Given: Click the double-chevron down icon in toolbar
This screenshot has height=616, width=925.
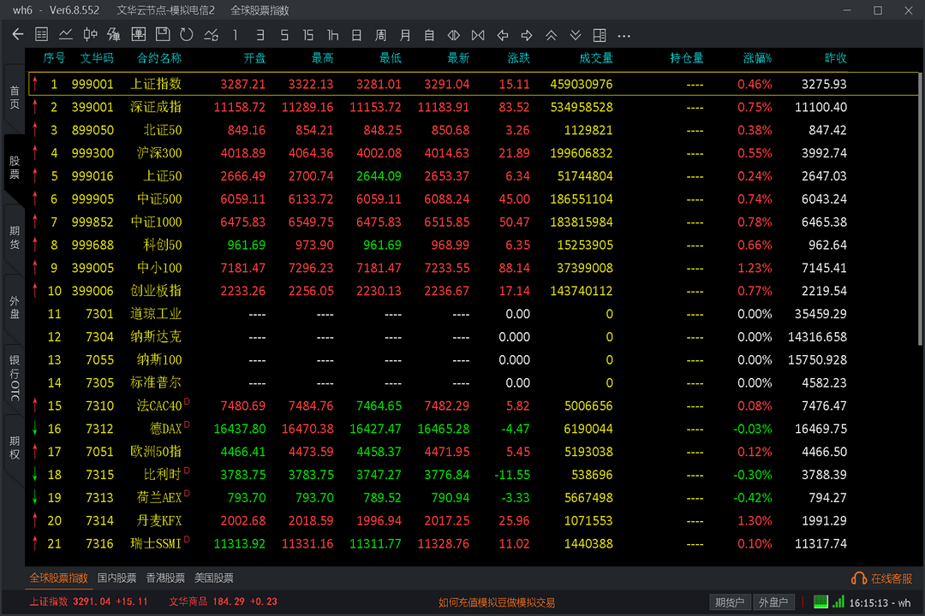Looking at the screenshot, I should coord(576,35).
